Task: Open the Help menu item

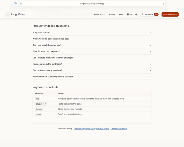Action: click(121, 15)
